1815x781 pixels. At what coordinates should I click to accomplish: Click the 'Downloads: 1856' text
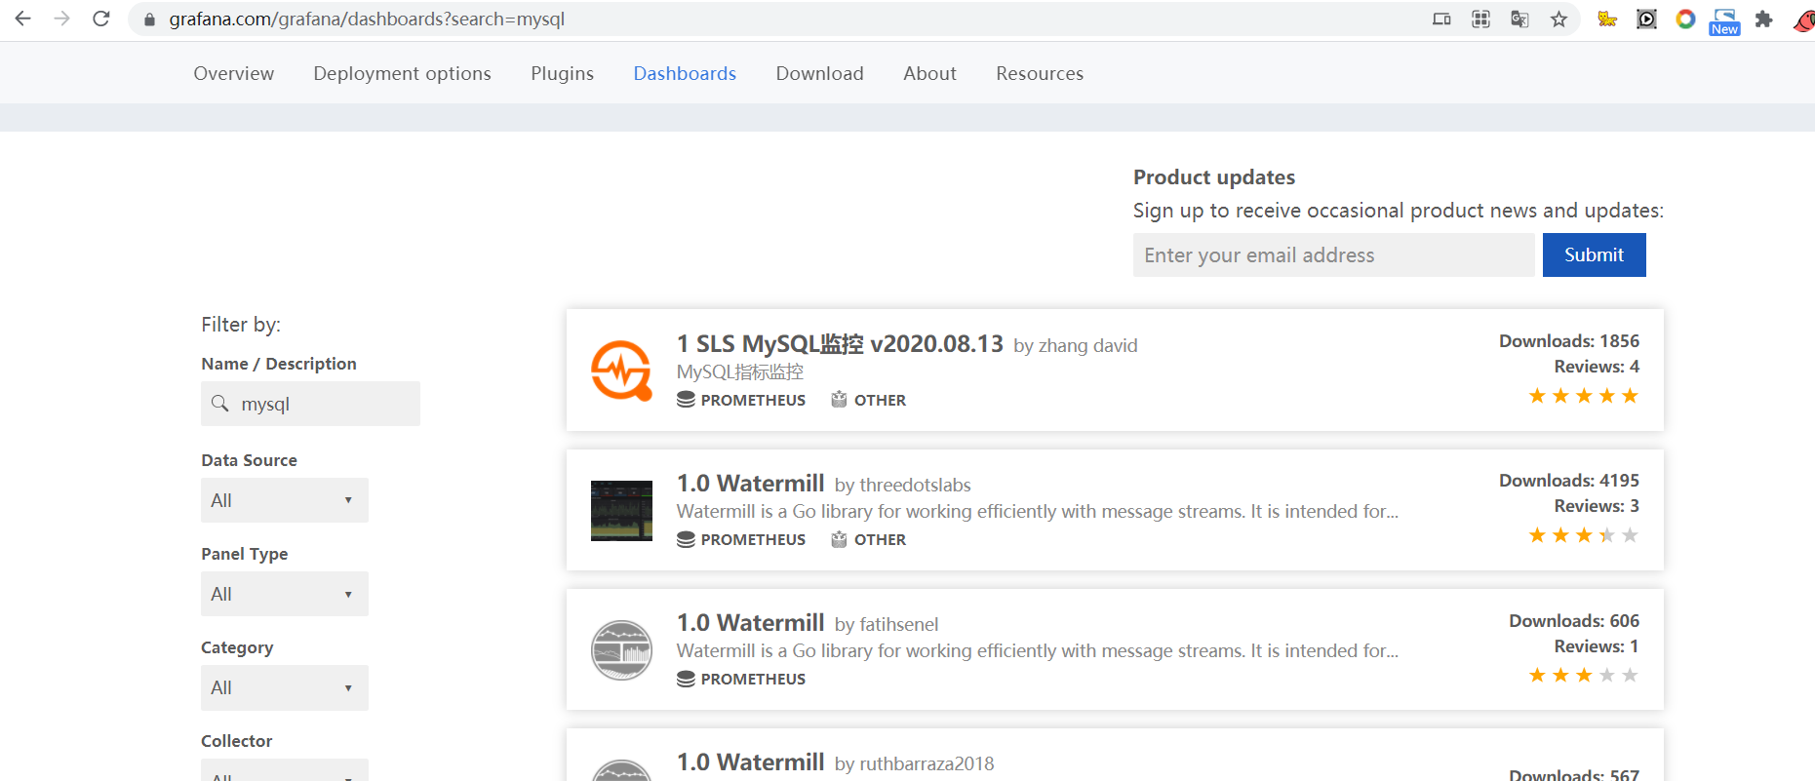[1569, 341]
